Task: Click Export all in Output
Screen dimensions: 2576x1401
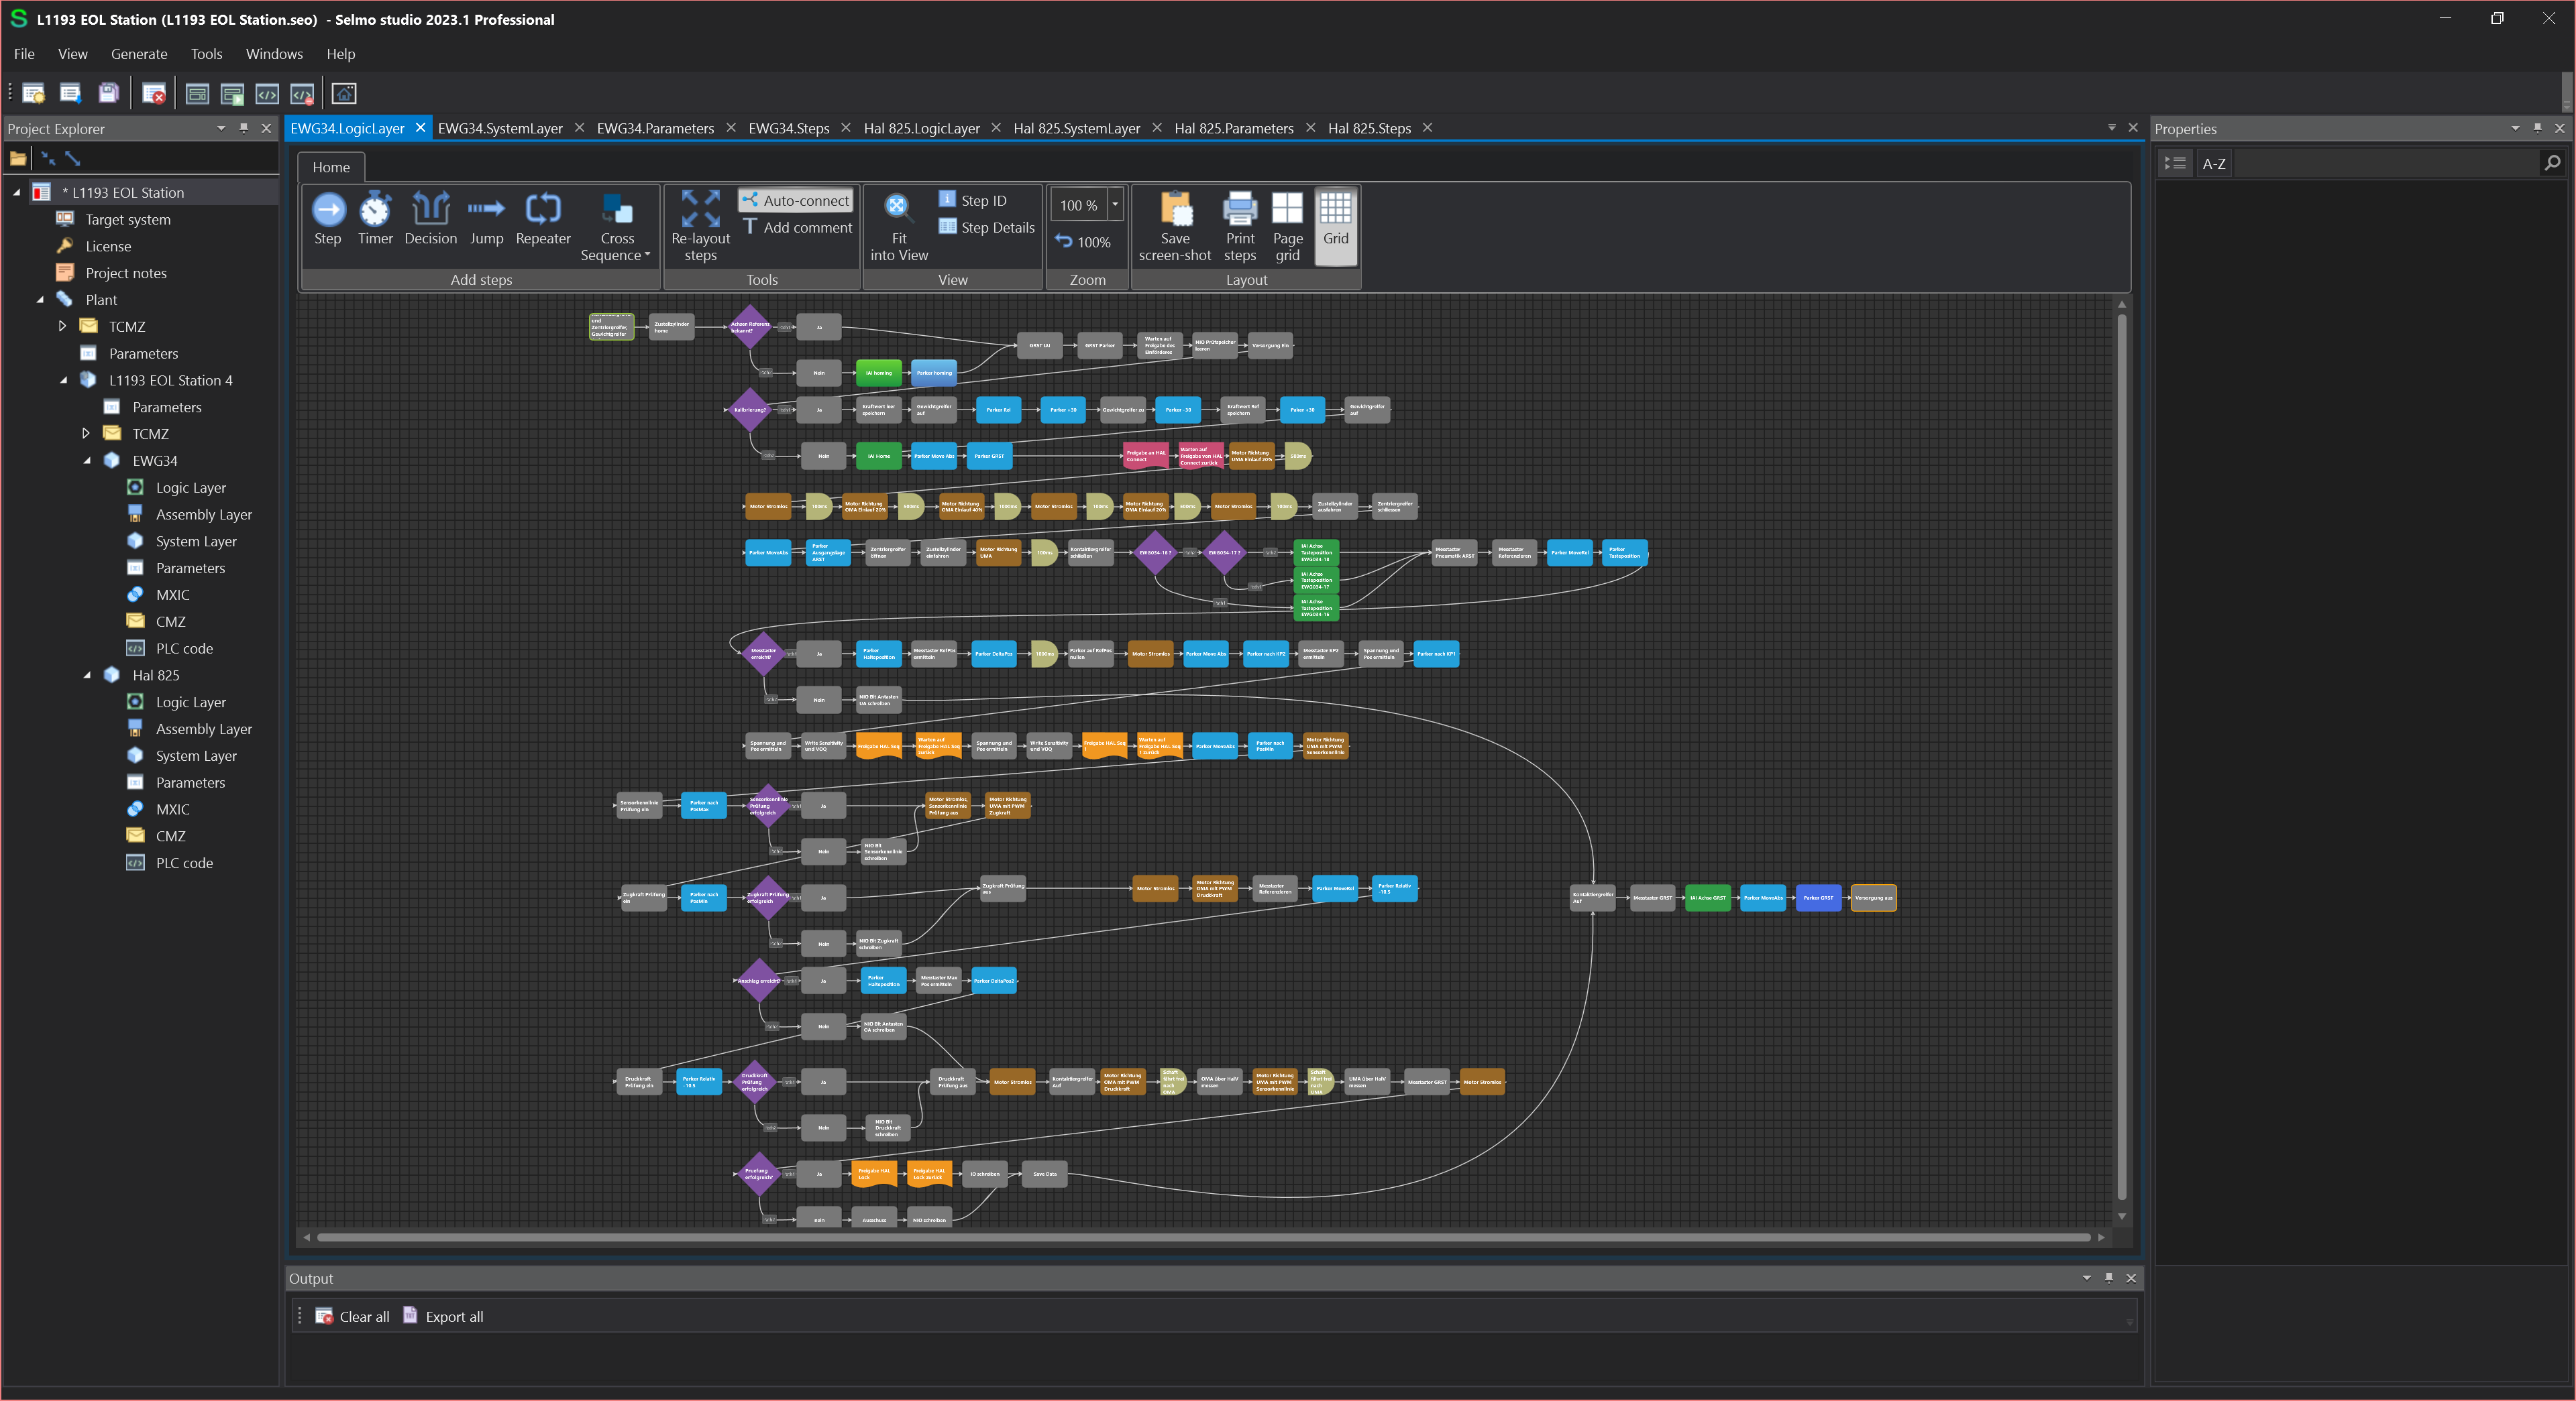Action: (x=443, y=1316)
